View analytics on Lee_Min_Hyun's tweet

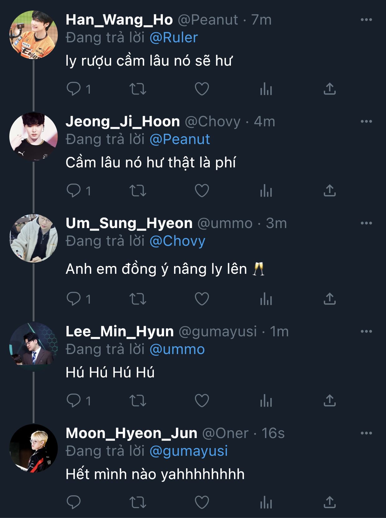coord(266,401)
